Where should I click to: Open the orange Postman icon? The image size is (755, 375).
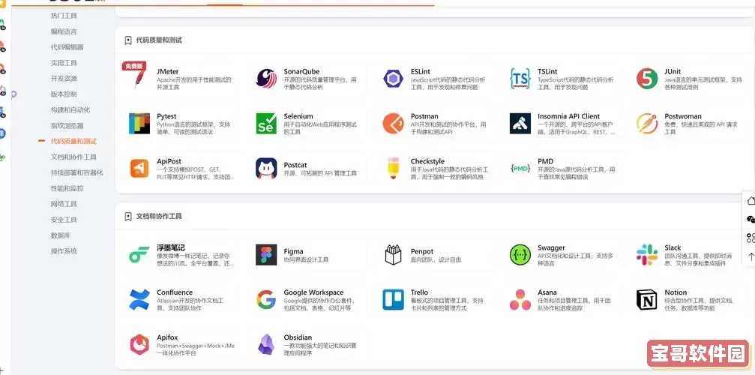pos(393,123)
